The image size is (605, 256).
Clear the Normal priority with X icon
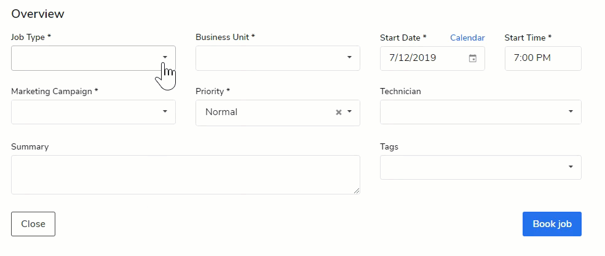click(x=338, y=113)
